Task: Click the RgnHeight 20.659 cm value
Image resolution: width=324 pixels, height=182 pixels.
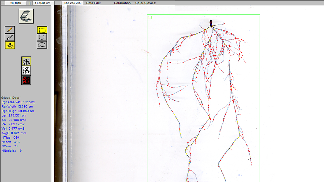Action: [18, 111]
